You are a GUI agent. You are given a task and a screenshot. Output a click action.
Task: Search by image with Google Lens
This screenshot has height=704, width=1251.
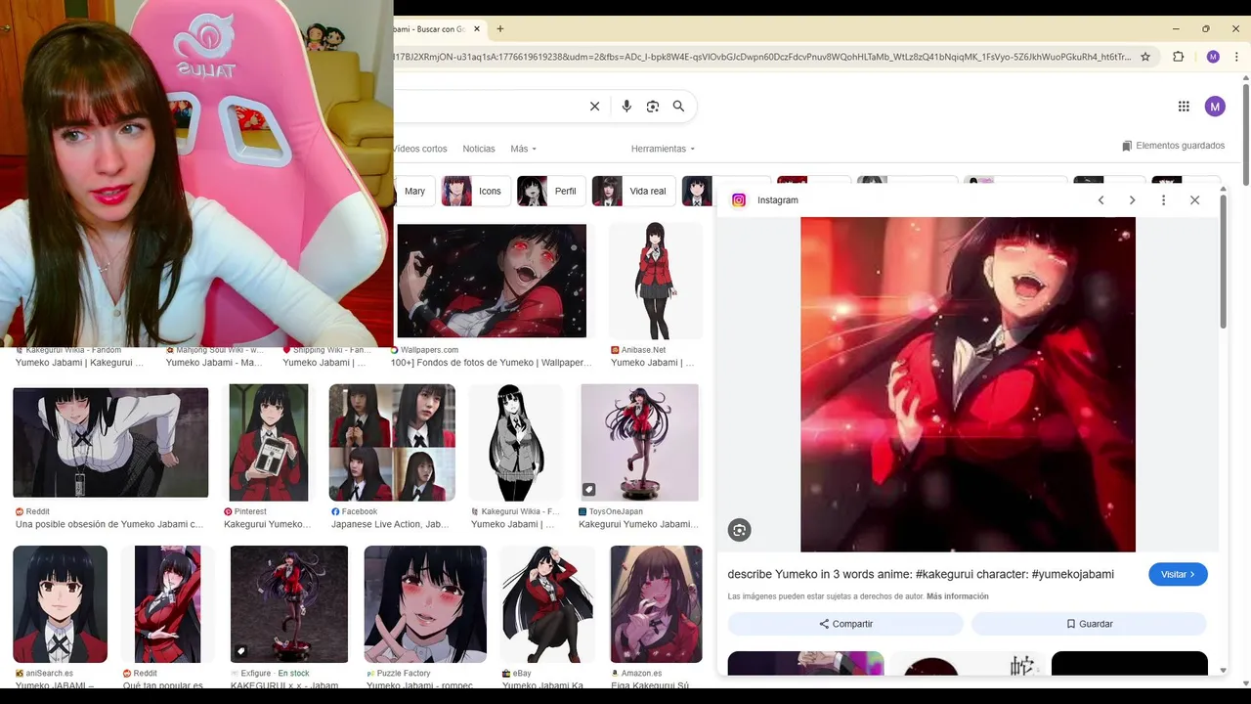pos(653,107)
